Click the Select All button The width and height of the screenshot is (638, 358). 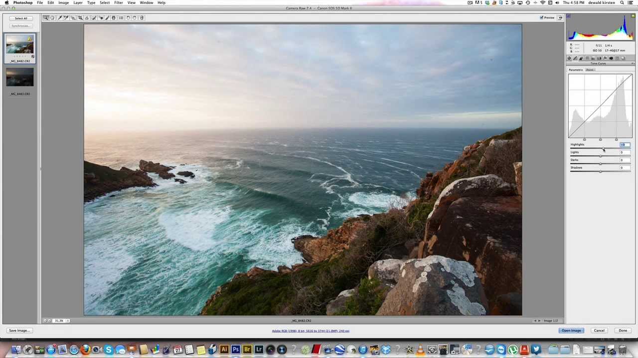coord(21,18)
